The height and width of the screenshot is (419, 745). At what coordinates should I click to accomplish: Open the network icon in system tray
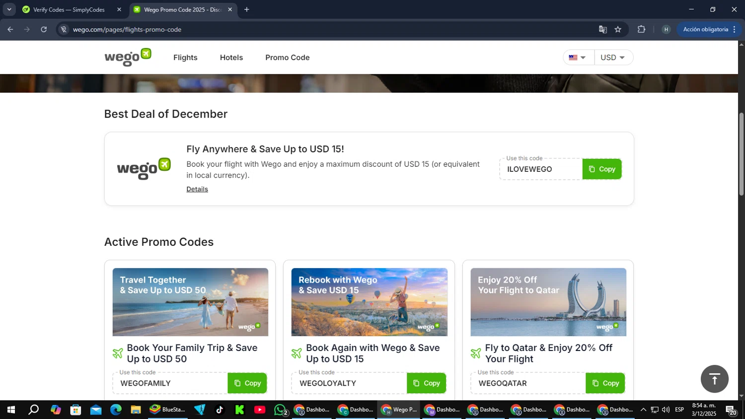tap(655, 410)
